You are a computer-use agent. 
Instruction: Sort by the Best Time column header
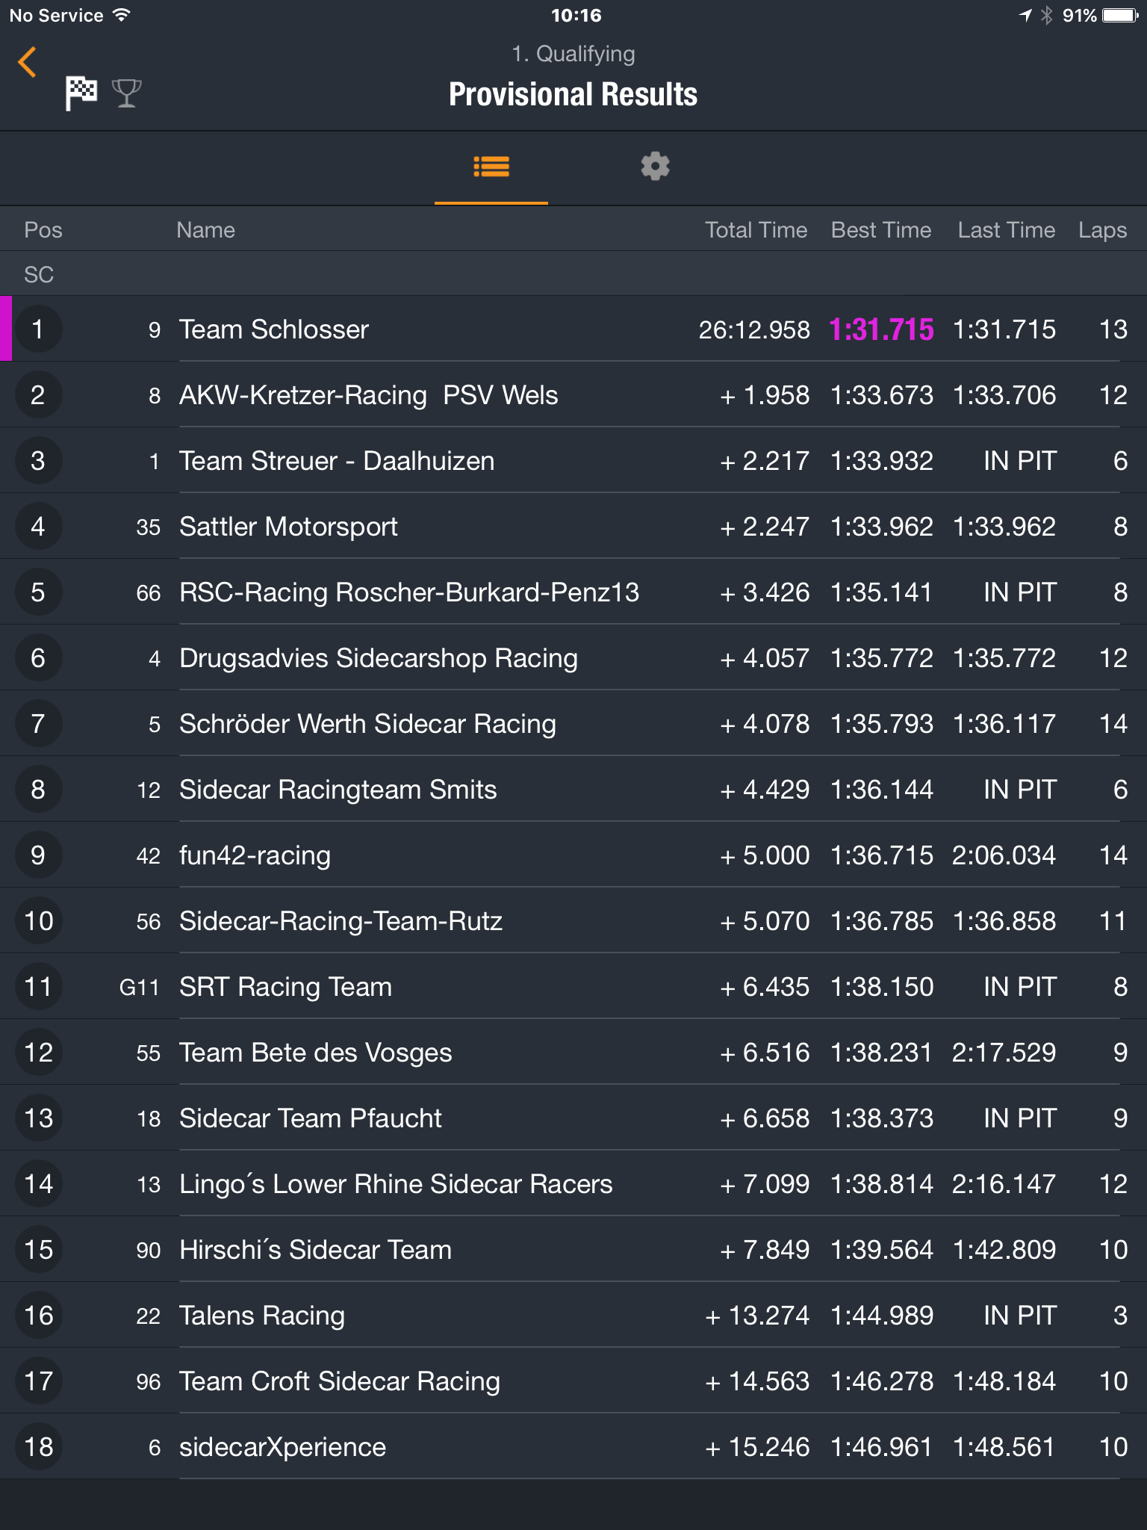881,230
